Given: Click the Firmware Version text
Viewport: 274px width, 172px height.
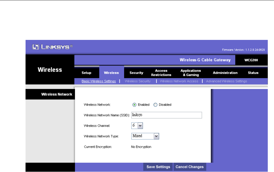Looking at the screenshot, I should pyautogui.click(x=244, y=50).
